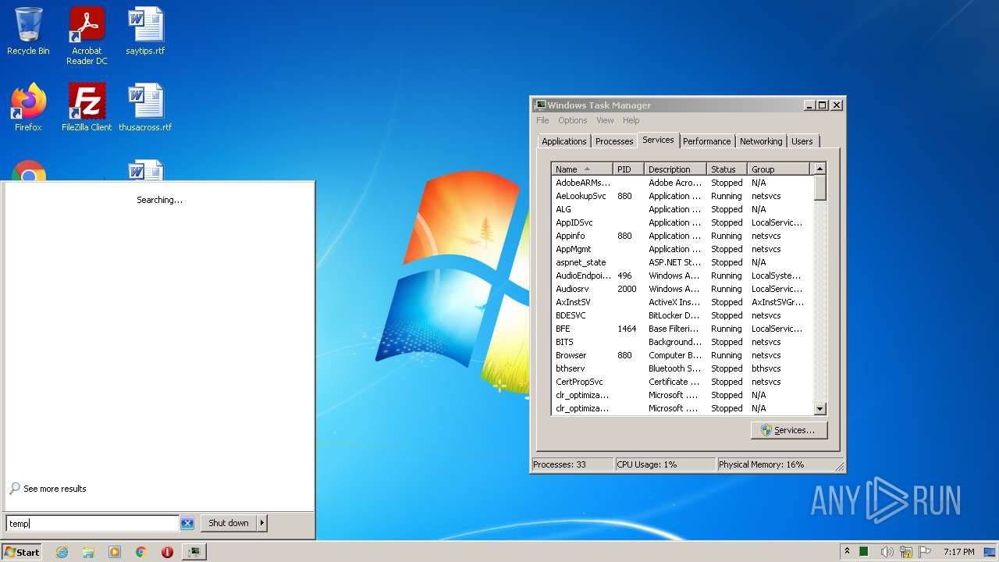Image resolution: width=999 pixels, height=562 pixels.
Task: Open Chrome from the taskbar
Action: click(140, 552)
